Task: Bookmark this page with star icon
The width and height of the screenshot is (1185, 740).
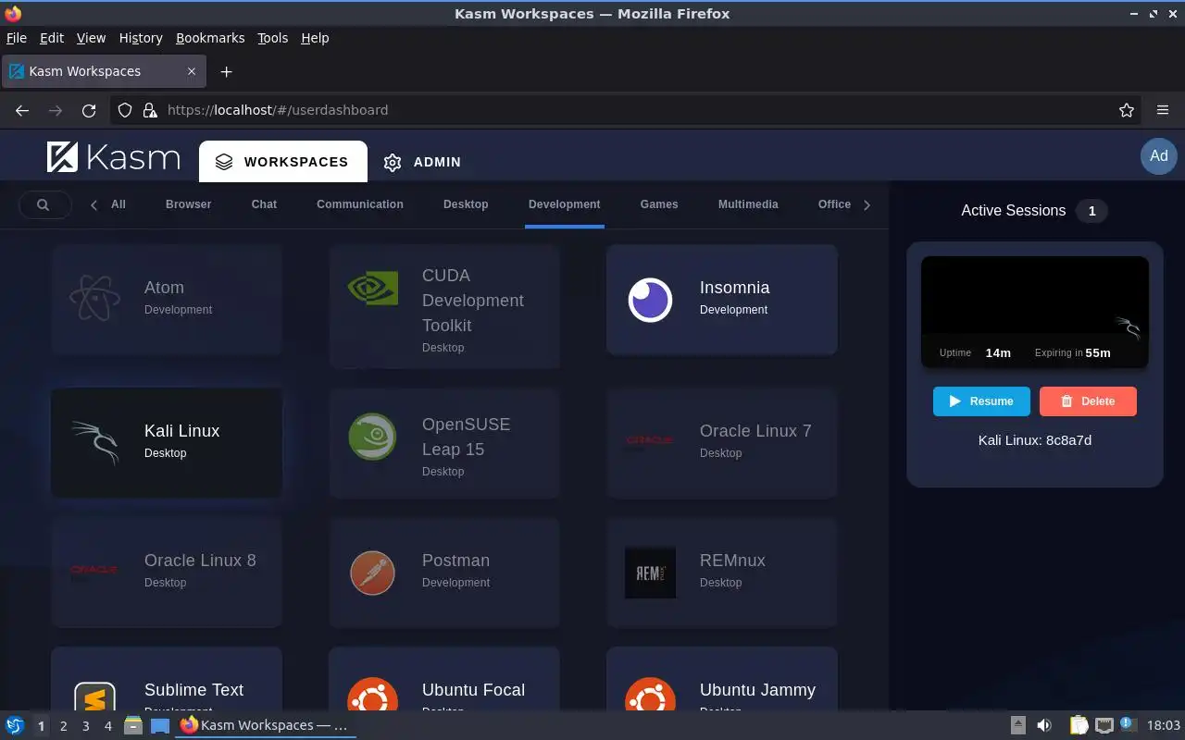Action: coord(1127,110)
